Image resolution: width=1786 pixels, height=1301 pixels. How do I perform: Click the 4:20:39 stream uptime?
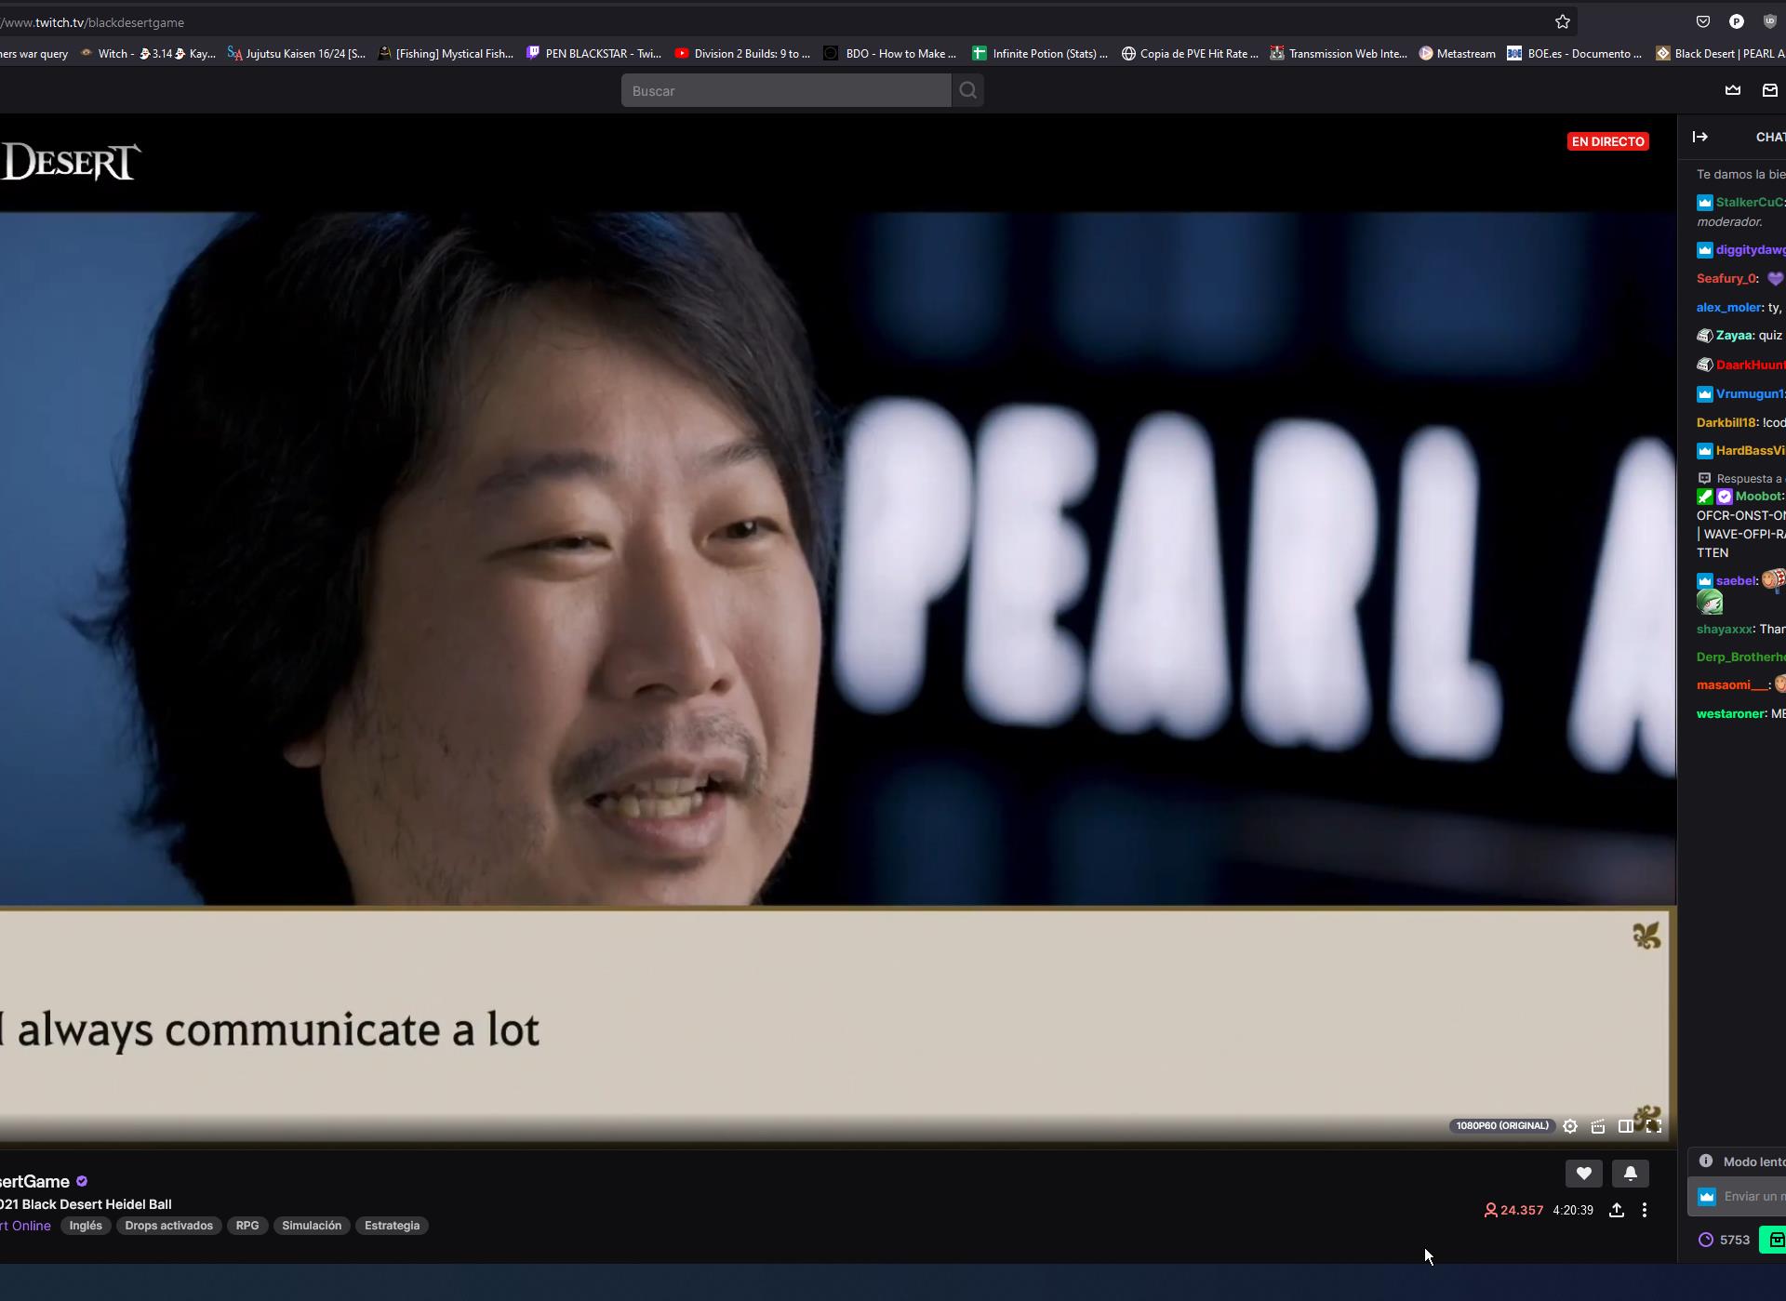click(x=1573, y=1210)
